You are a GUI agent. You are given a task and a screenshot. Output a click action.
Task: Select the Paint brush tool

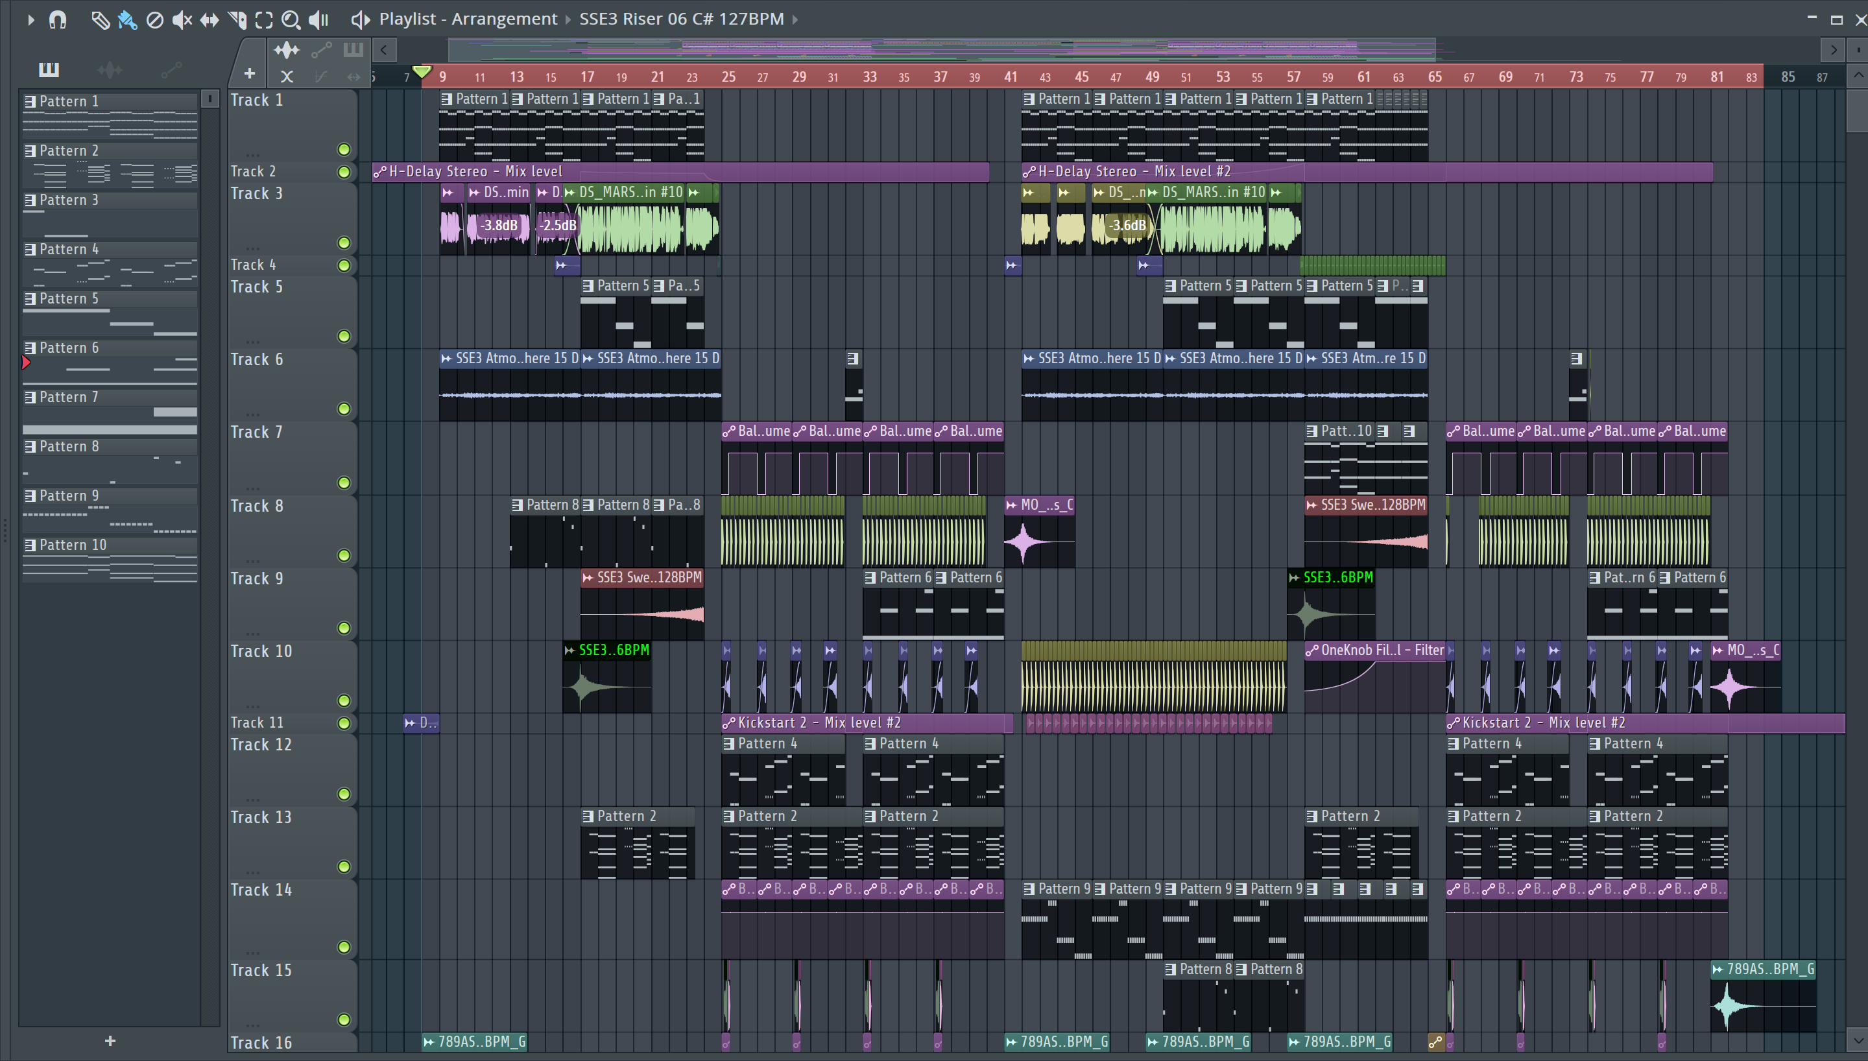point(128,19)
